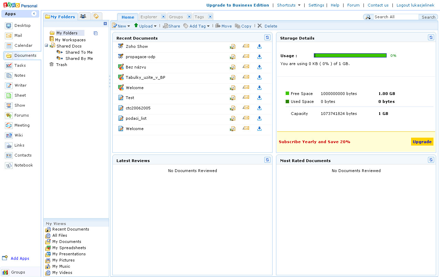Open Settings from the top header
Viewport: 440px width, 277px height.
(316, 5)
